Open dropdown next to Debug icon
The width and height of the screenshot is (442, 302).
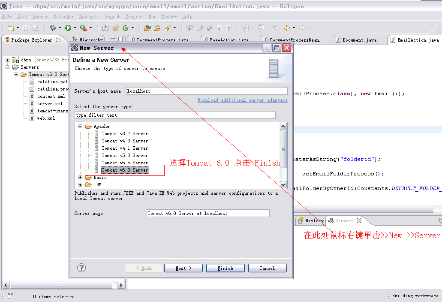(60, 28)
